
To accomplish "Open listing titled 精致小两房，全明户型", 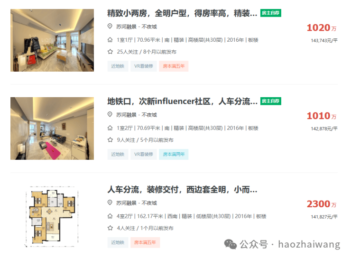I will [x=182, y=13].
